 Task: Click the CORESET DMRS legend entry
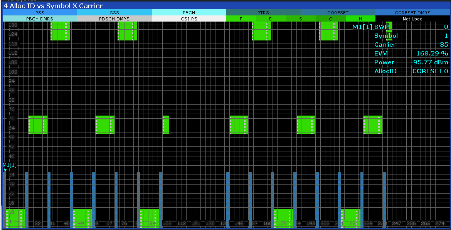[x=413, y=13]
